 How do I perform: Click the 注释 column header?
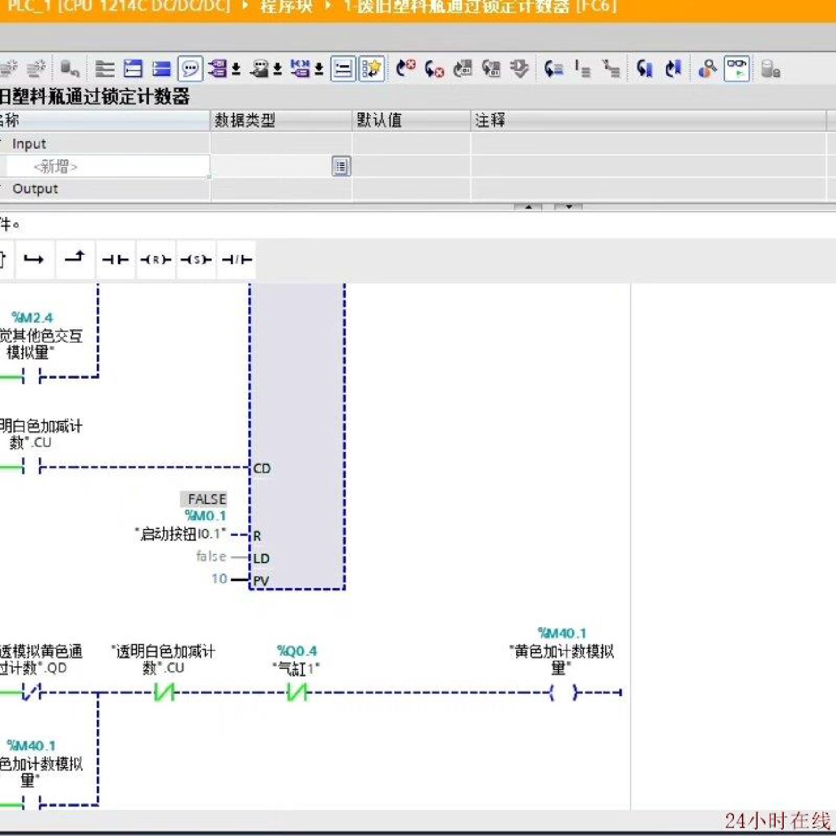(x=648, y=120)
